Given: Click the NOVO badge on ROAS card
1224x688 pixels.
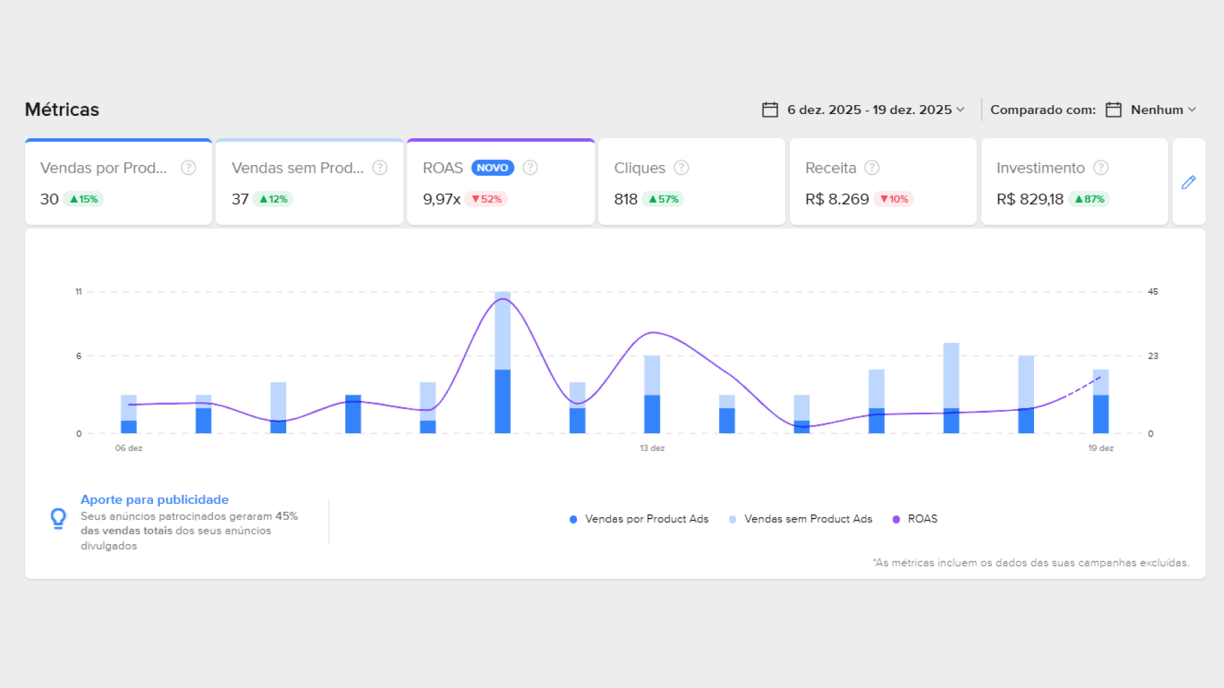Looking at the screenshot, I should (492, 168).
